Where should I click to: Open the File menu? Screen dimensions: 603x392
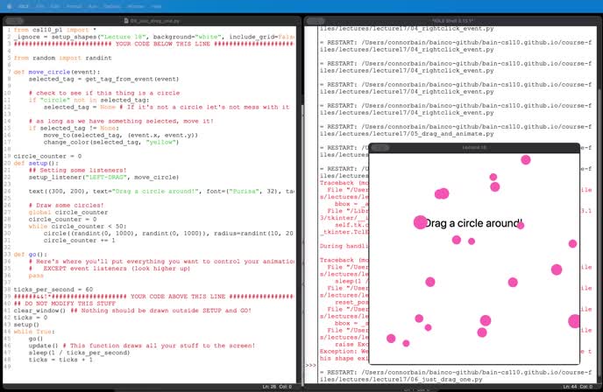39,6
